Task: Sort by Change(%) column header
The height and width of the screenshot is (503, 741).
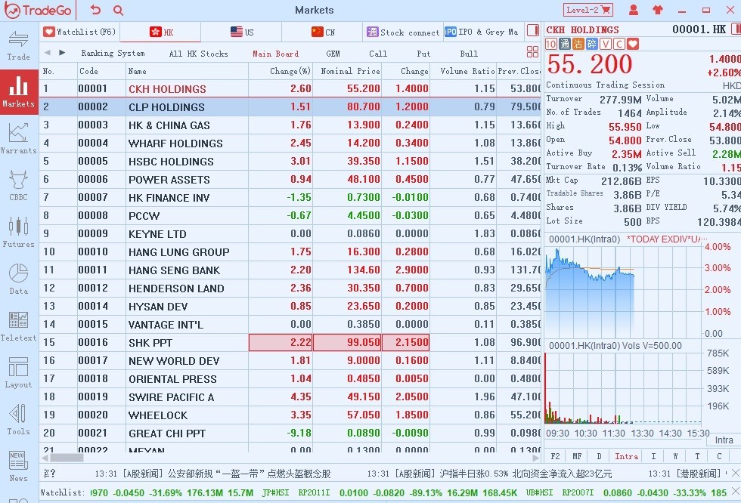Action: coord(290,71)
